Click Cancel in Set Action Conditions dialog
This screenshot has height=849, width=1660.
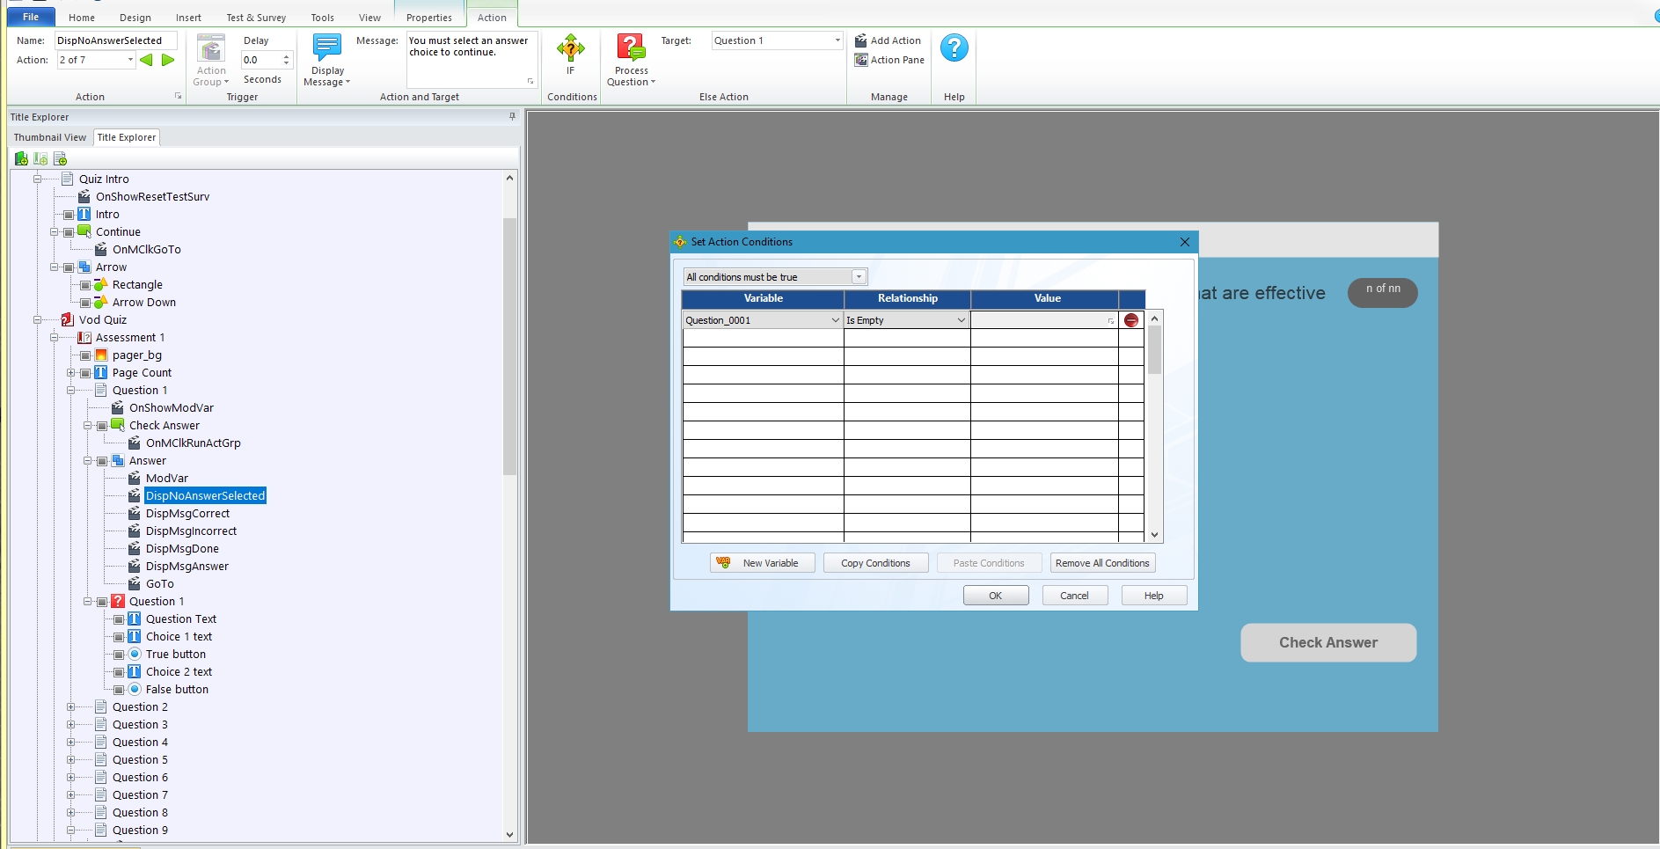coord(1074,596)
